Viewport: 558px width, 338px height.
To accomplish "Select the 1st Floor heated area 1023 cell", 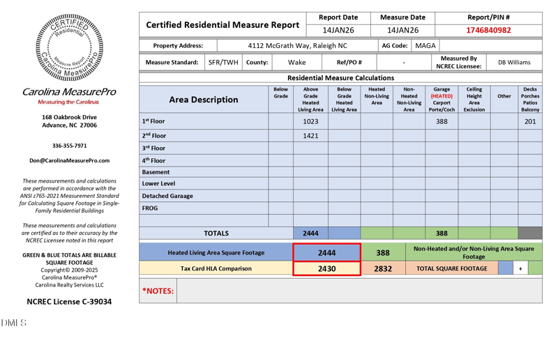I will (x=310, y=121).
